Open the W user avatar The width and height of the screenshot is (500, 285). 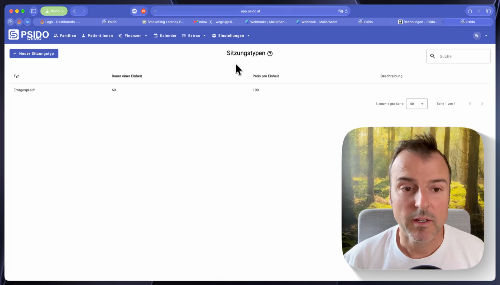(477, 36)
